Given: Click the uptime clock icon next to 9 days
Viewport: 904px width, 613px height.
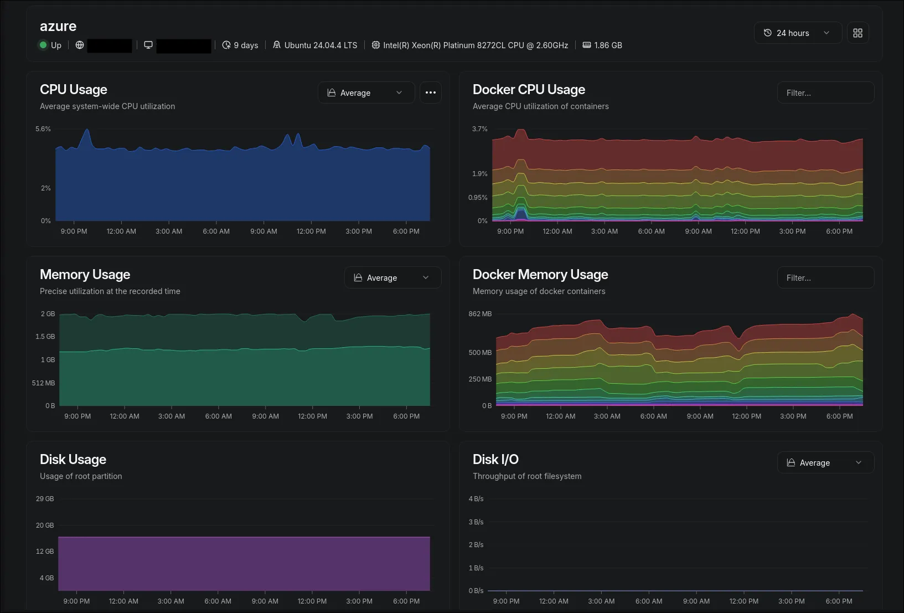Looking at the screenshot, I should pos(226,45).
